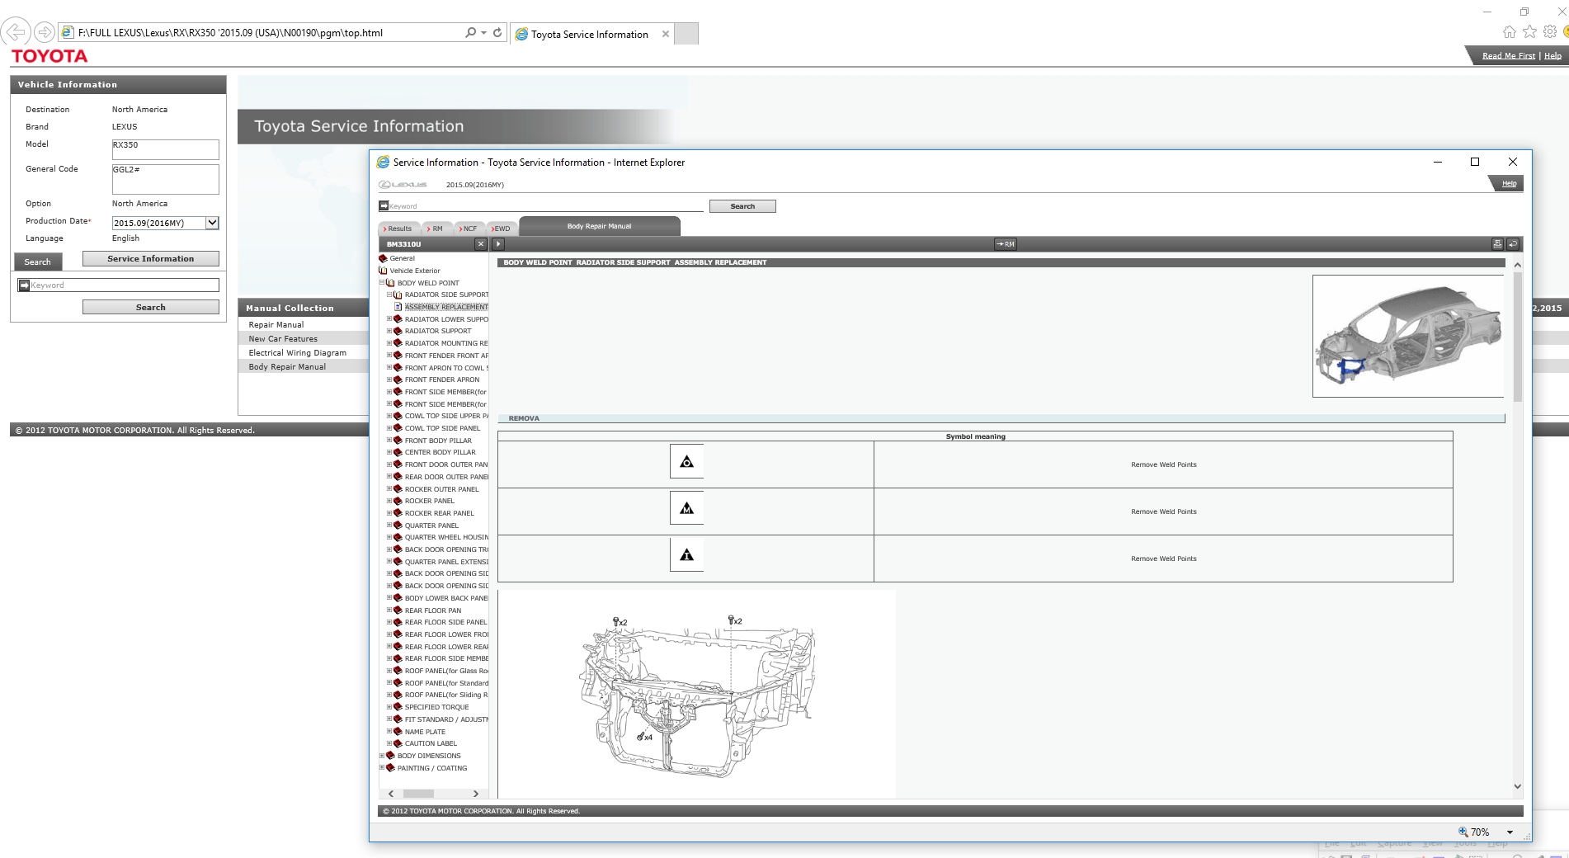
Task: Click the zoom magnifier at 70%
Action: 1463,832
